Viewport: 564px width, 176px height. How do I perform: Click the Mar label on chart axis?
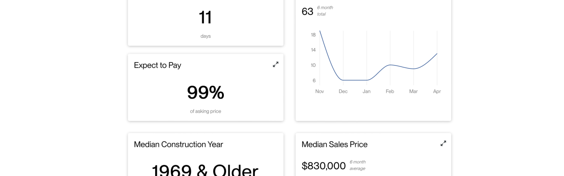click(x=413, y=92)
